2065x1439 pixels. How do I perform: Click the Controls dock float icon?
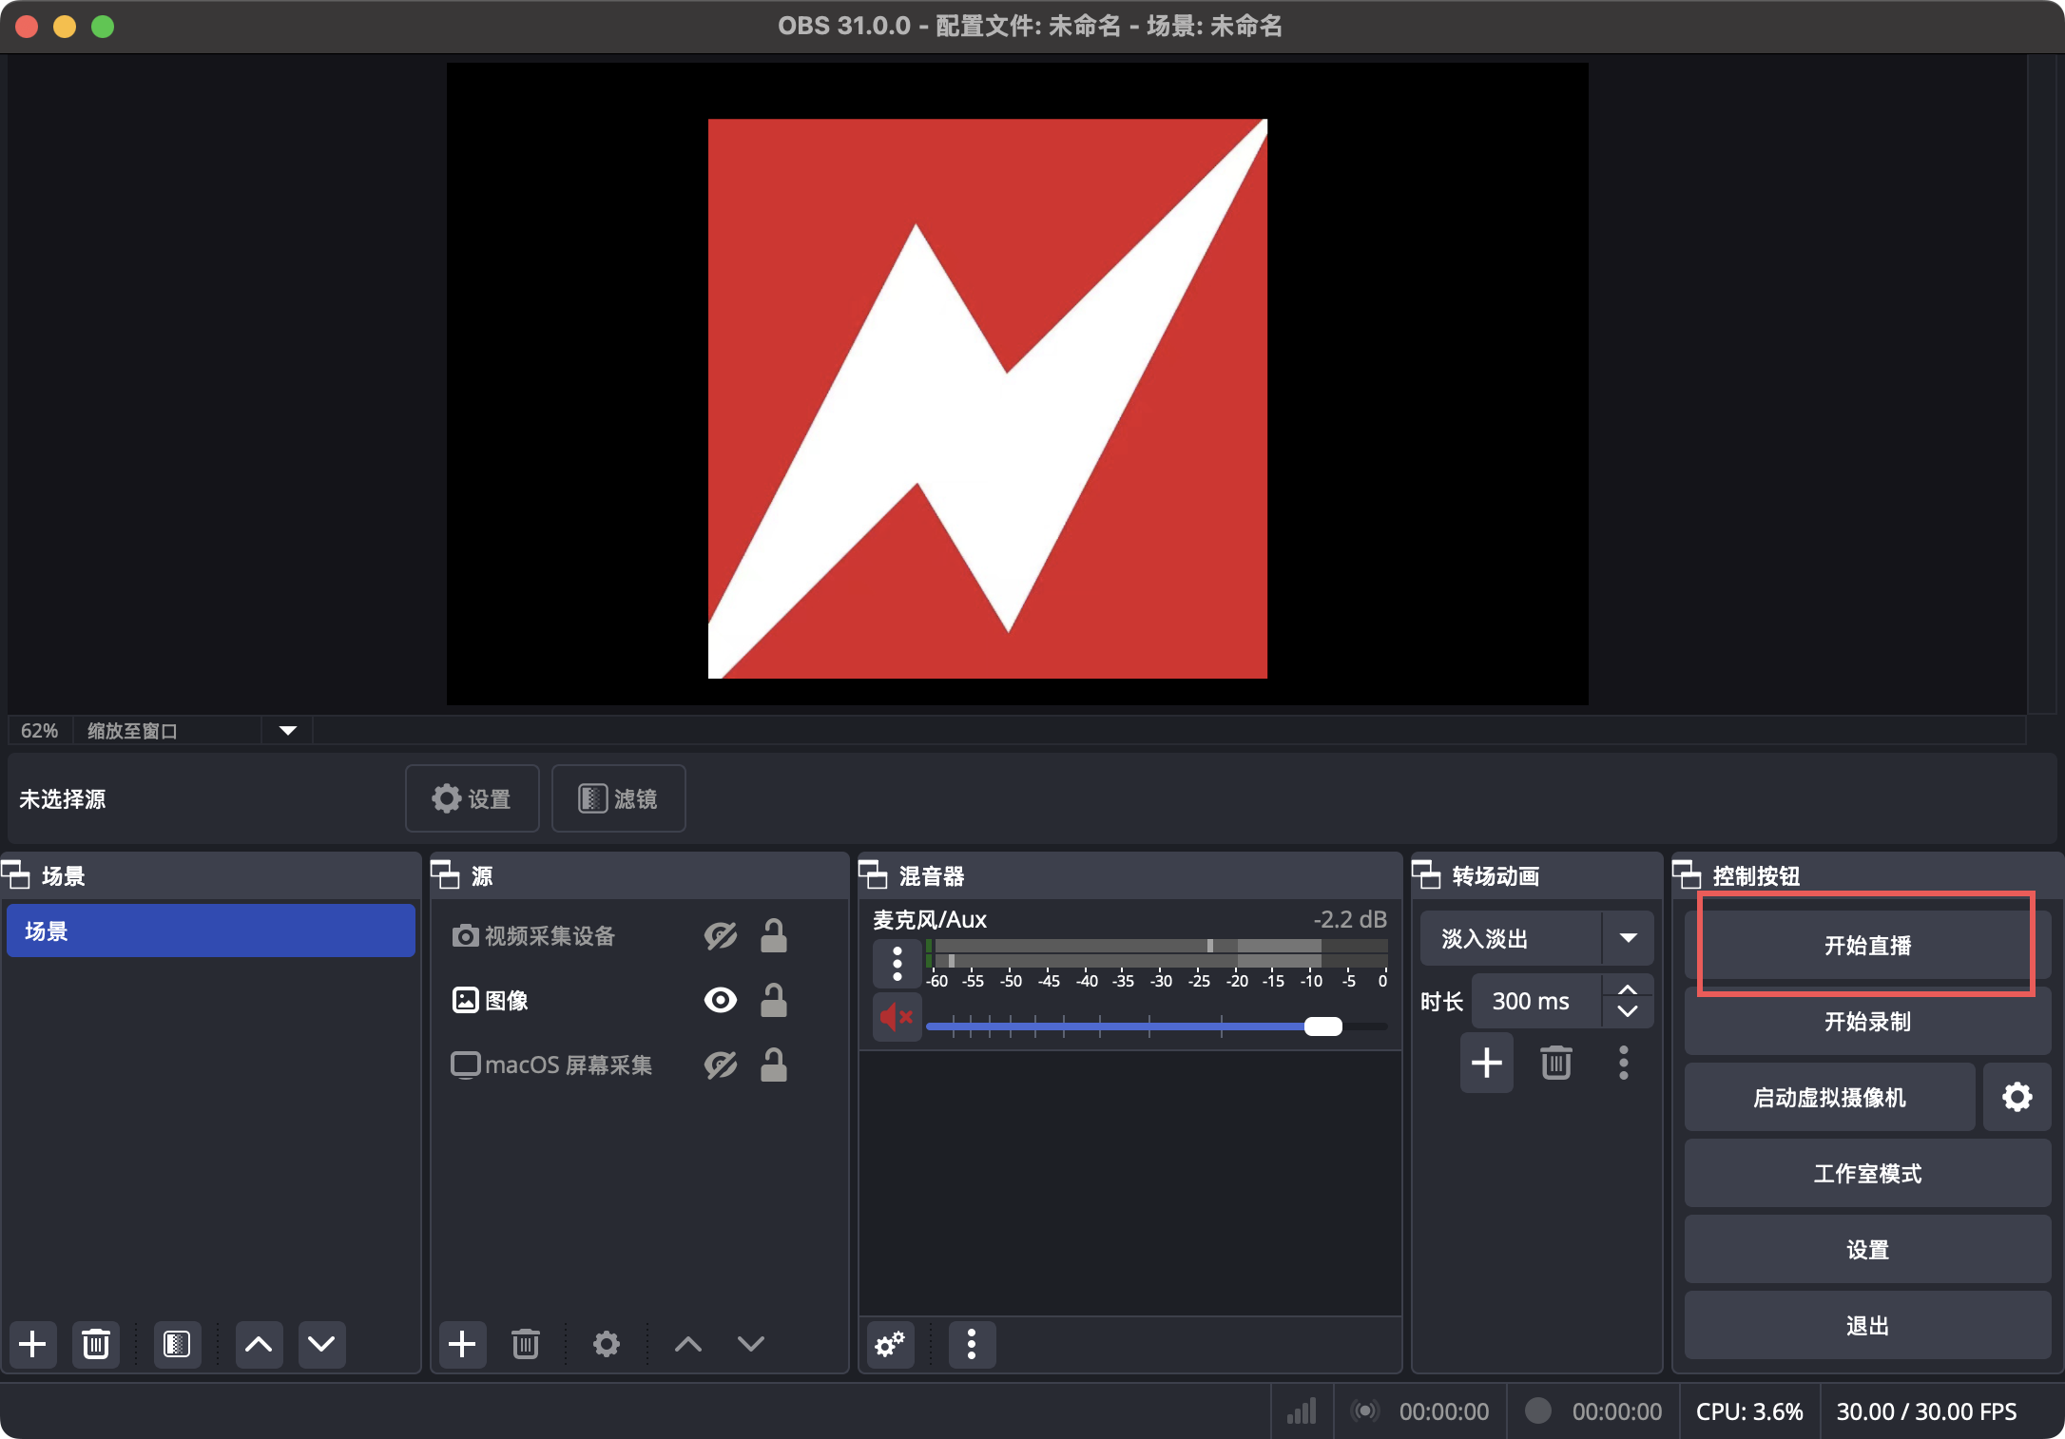[1687, 874]
